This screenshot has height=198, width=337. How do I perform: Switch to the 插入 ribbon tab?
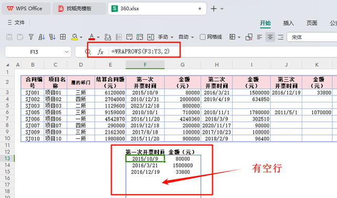pyautogui.click(x=289, y=23)
